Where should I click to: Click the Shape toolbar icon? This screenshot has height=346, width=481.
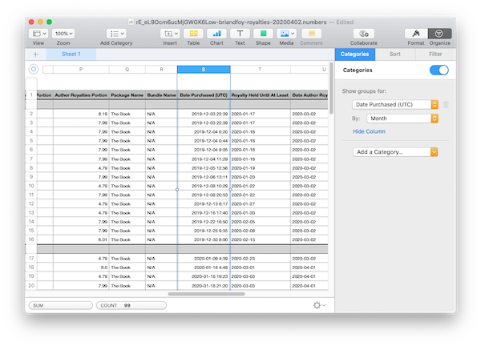pyautogui.click(x=263, y=34)
